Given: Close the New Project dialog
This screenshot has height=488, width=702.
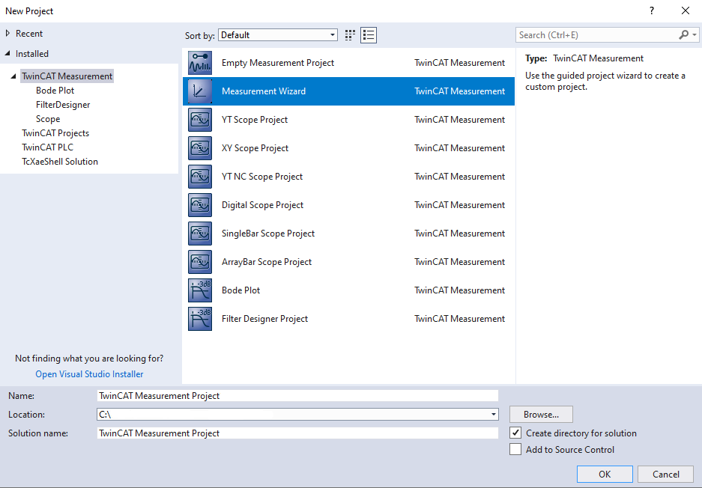Looking at the screenshot, I should (686, 10).
